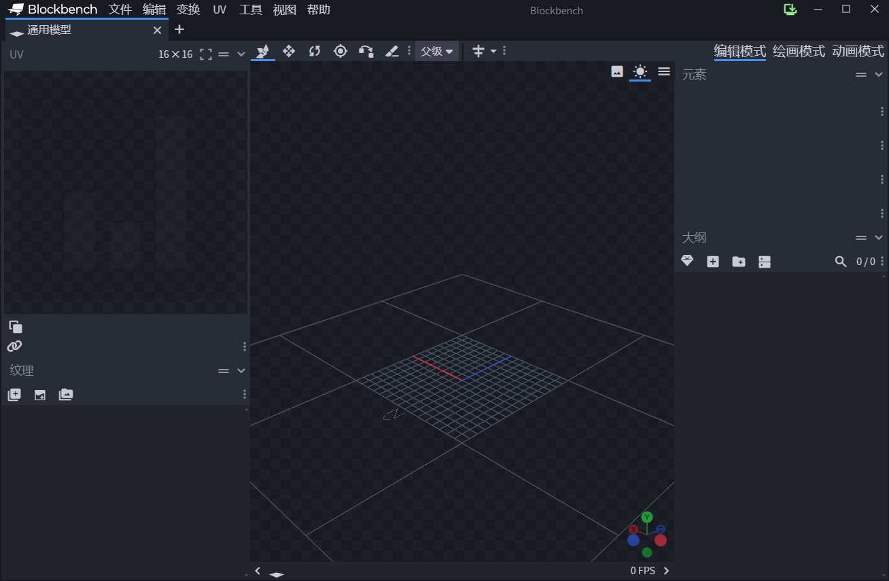Select the Rotate tool

click(x=314, y=51)
